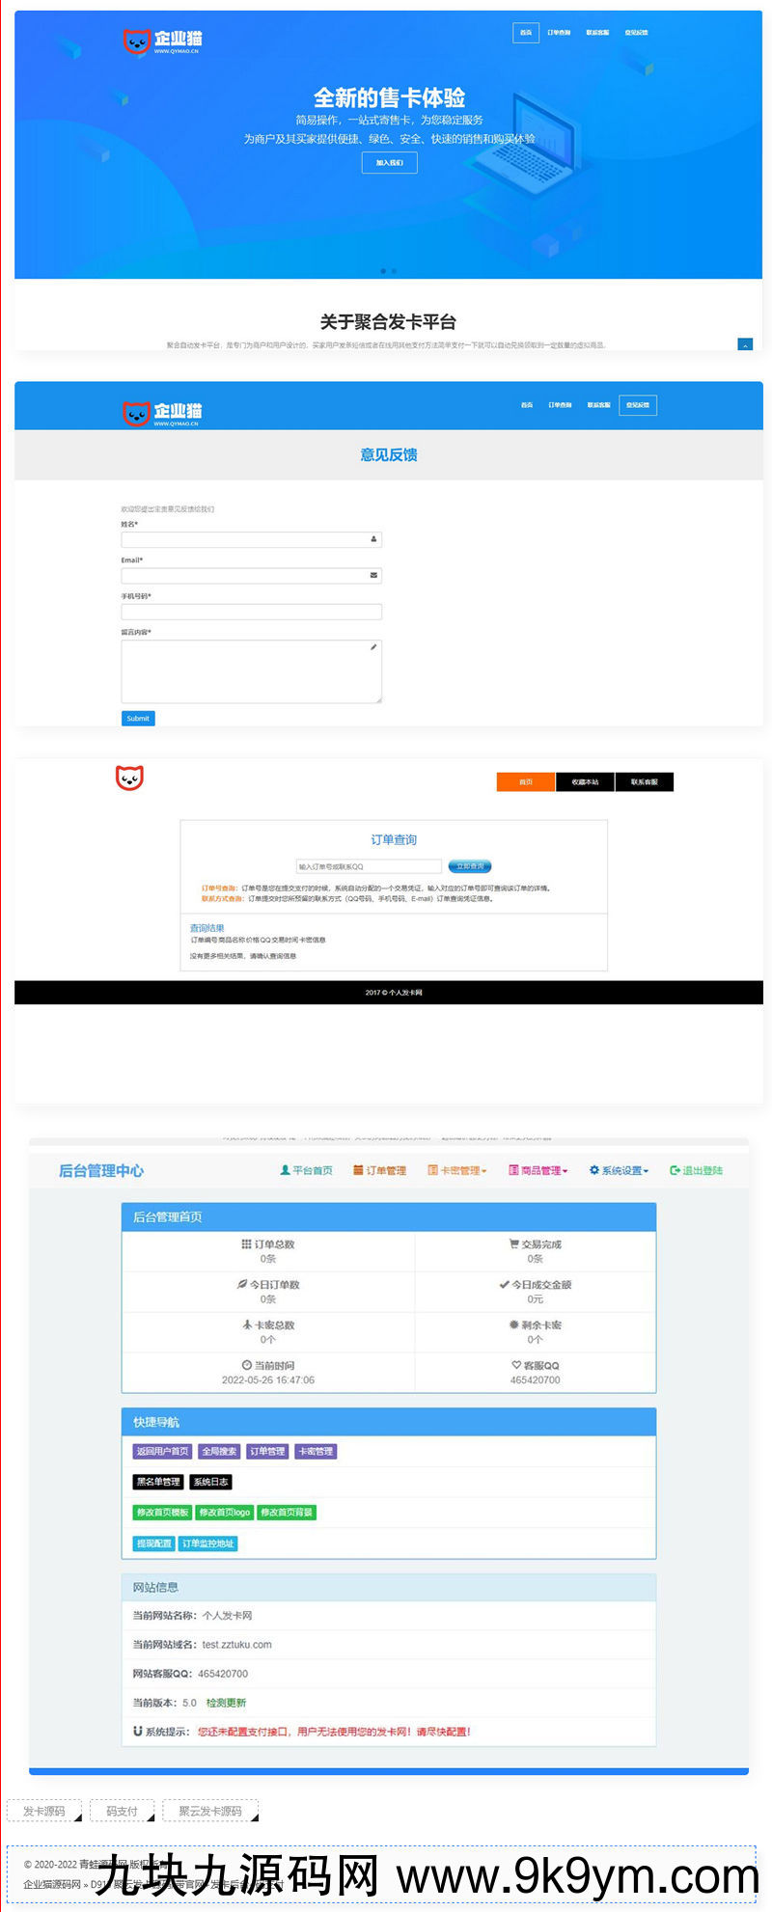Image resolution: width=772 pixels, height=1912 pixels.
Task: Click the red cat logo above 订单查询
Action: point(129,778)
